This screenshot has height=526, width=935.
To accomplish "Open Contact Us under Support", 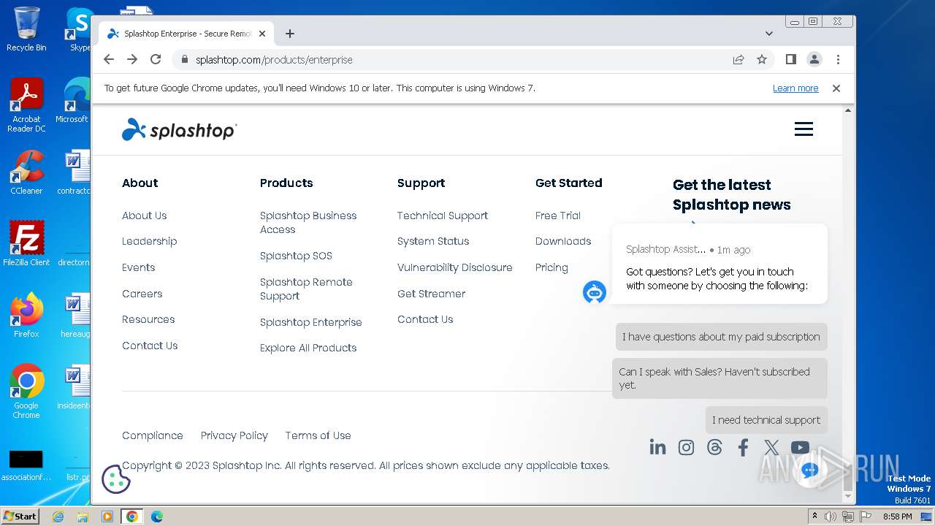I will click(x=425, y=319).
